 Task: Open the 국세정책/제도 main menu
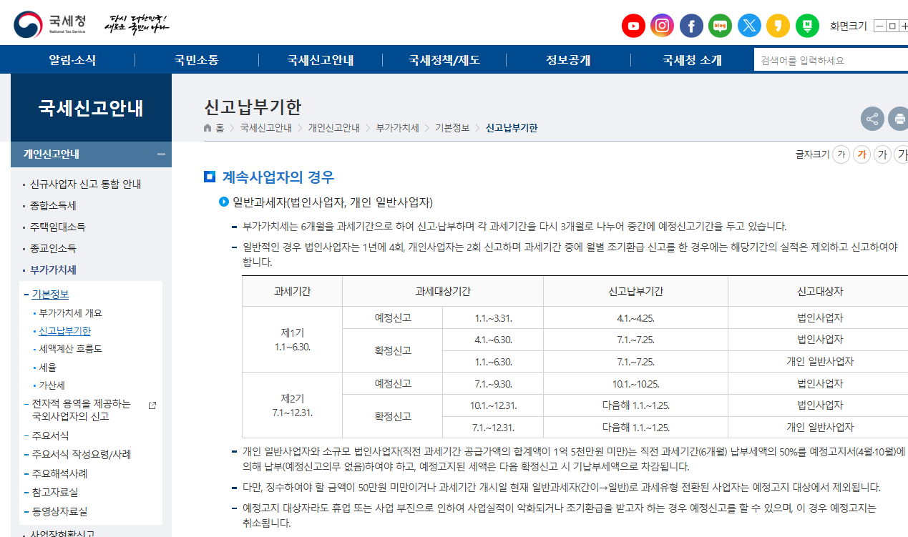[x=444, y=60]
